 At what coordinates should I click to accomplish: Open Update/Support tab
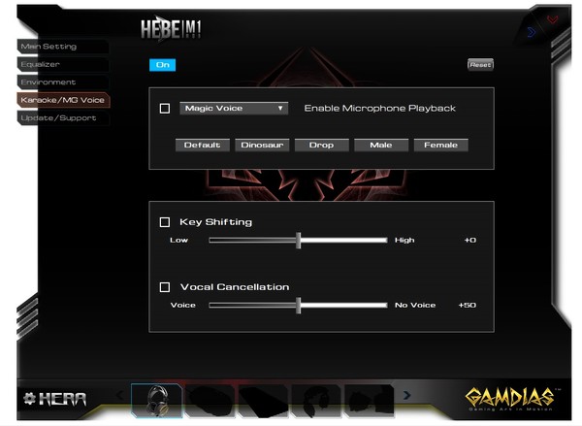pos(63,118)
